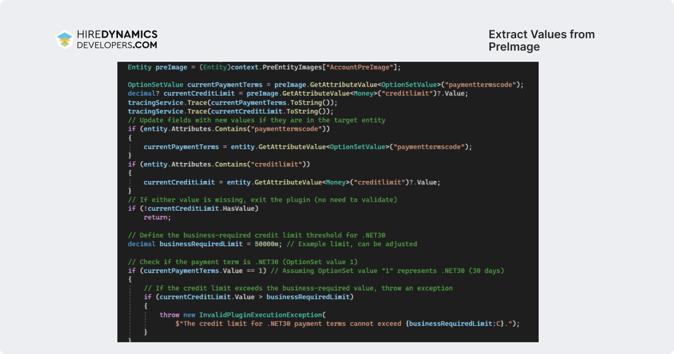Click the comment 'Update fields with new values'
This screenshot has height=354, width=674.
pyautogui.click(x=257, y=120)
